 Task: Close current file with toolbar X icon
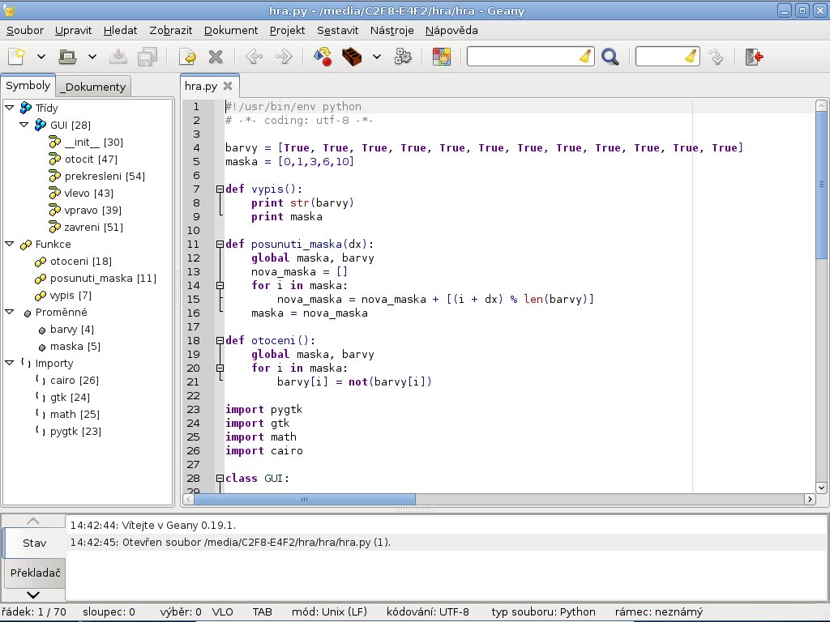tap(216, 57)
